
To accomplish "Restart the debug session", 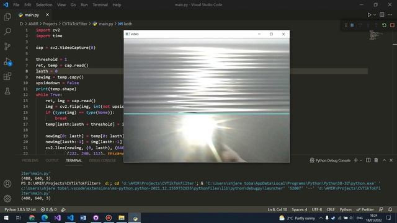I will point(384,25).
